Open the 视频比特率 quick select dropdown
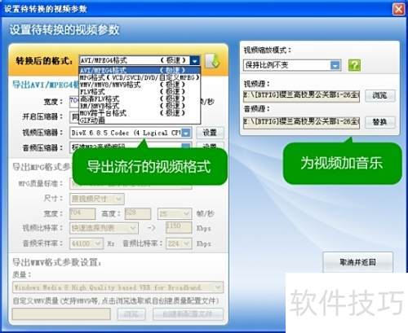 pos(104,228)
